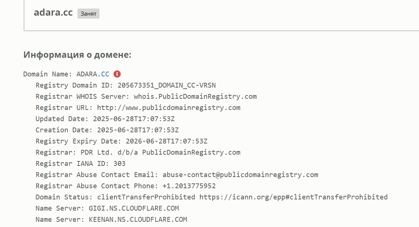The image size is (419, 227).
Task: Click the clientTransferProhibited domain status text
Action: tap(146, 197)
